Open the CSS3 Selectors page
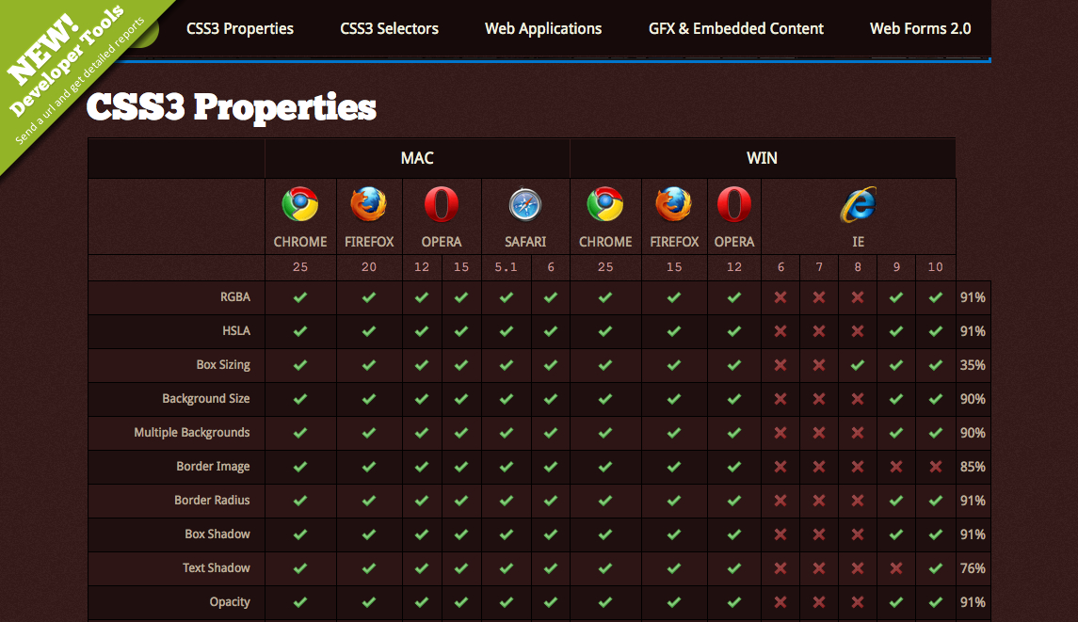 click(388, 28)
